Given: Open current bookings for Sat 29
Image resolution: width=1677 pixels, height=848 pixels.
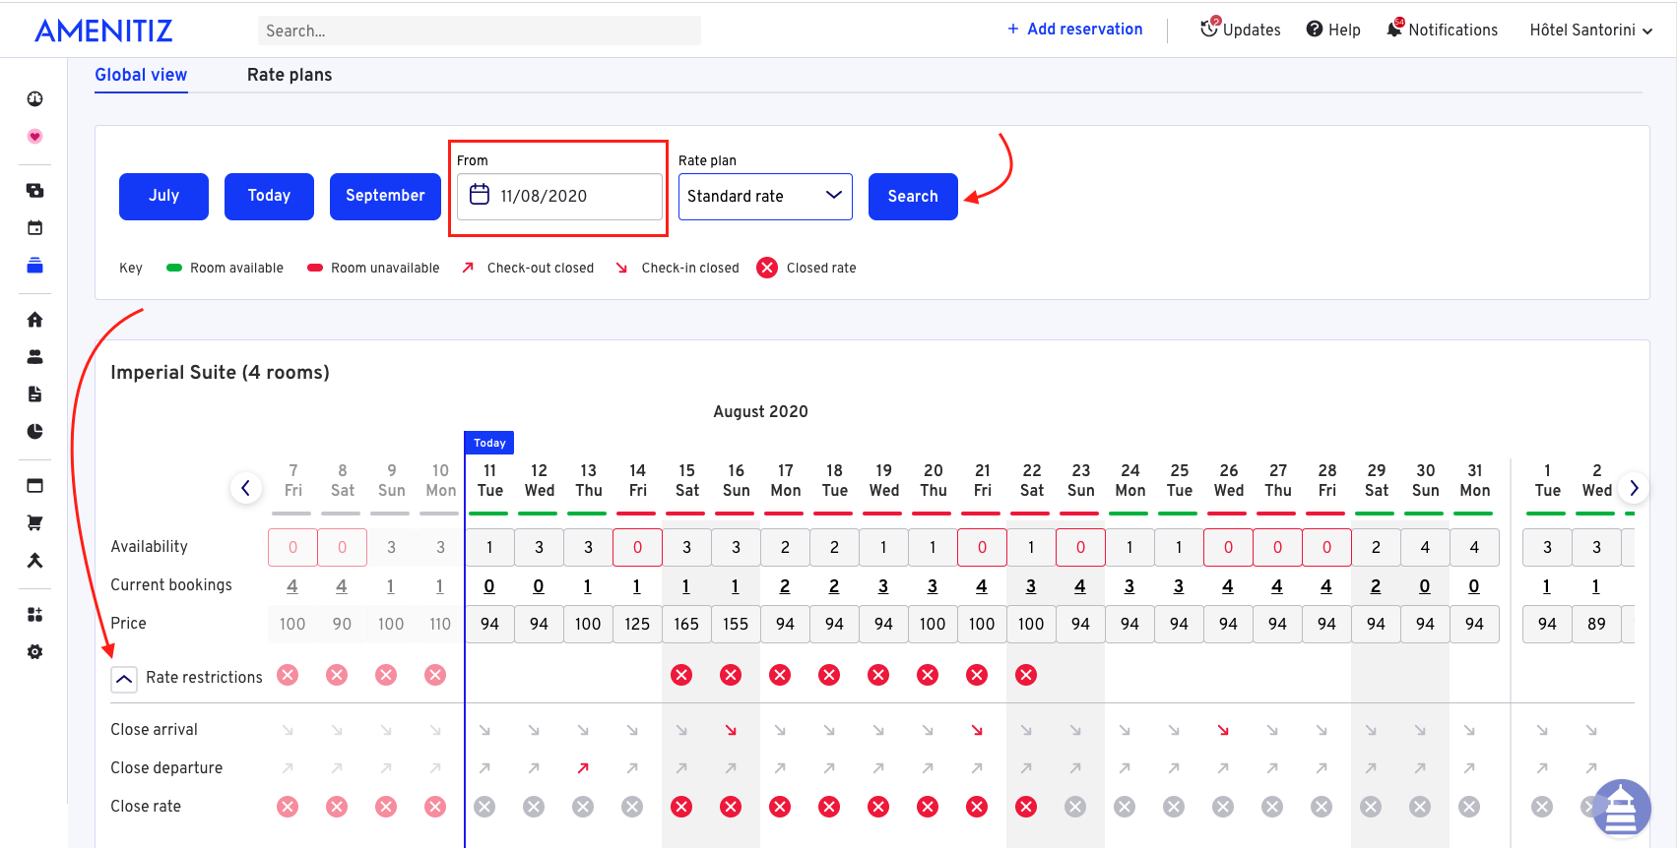Looking at the screenshot, I should [x=1376, y=586].
